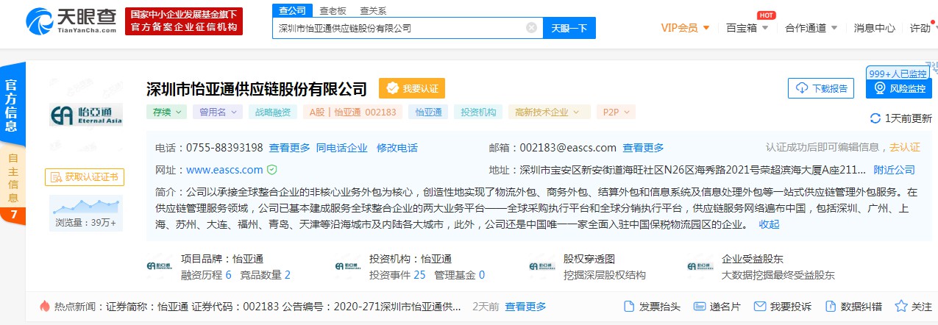Click the blue 怡亚通 tag
Viewport: 938px width, 325px height.
click(x=428, y=113)
